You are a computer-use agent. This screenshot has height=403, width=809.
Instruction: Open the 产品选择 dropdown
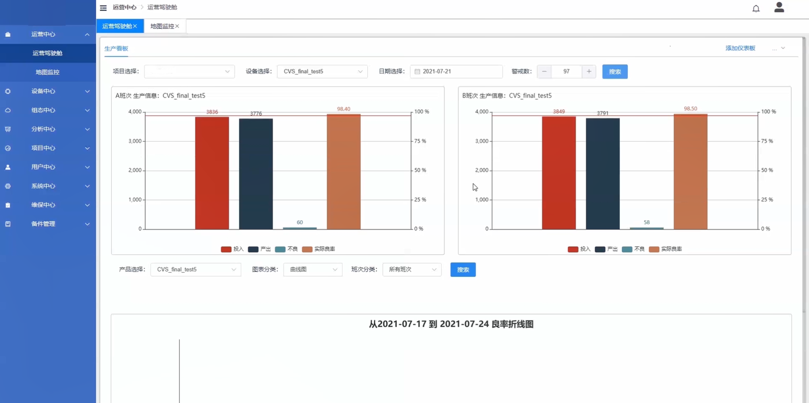(x=195, y=269)
